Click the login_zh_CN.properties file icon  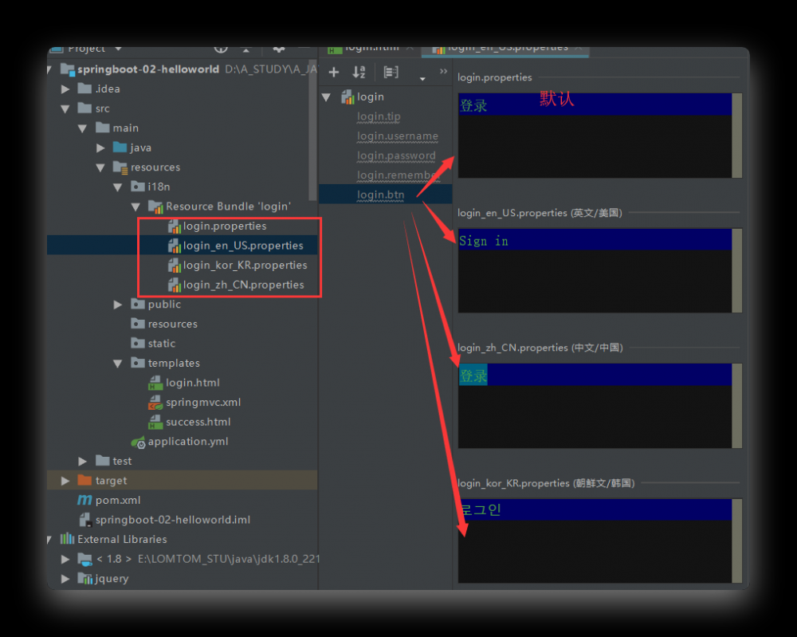[175, 285]
